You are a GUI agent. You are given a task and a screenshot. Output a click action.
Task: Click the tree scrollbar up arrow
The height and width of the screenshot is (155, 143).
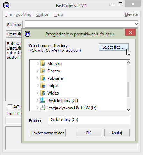pos(128,62)
